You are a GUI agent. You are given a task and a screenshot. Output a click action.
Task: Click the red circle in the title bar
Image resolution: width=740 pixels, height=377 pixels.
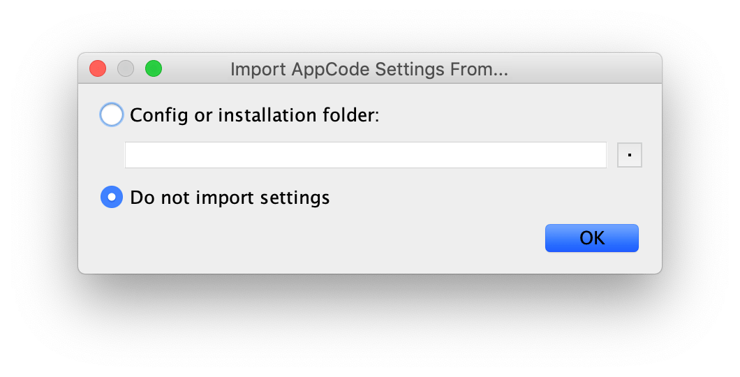(x=98, y=68)
